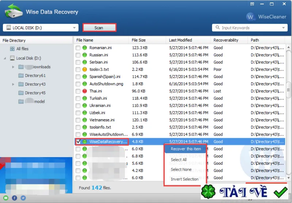Click the Scan button
The width and height of the screenshot is (292, 203).
(99, 28)
